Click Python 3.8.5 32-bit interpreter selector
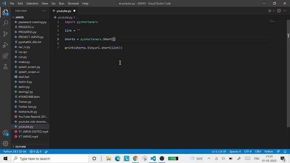290x163 pixels. 14,152
